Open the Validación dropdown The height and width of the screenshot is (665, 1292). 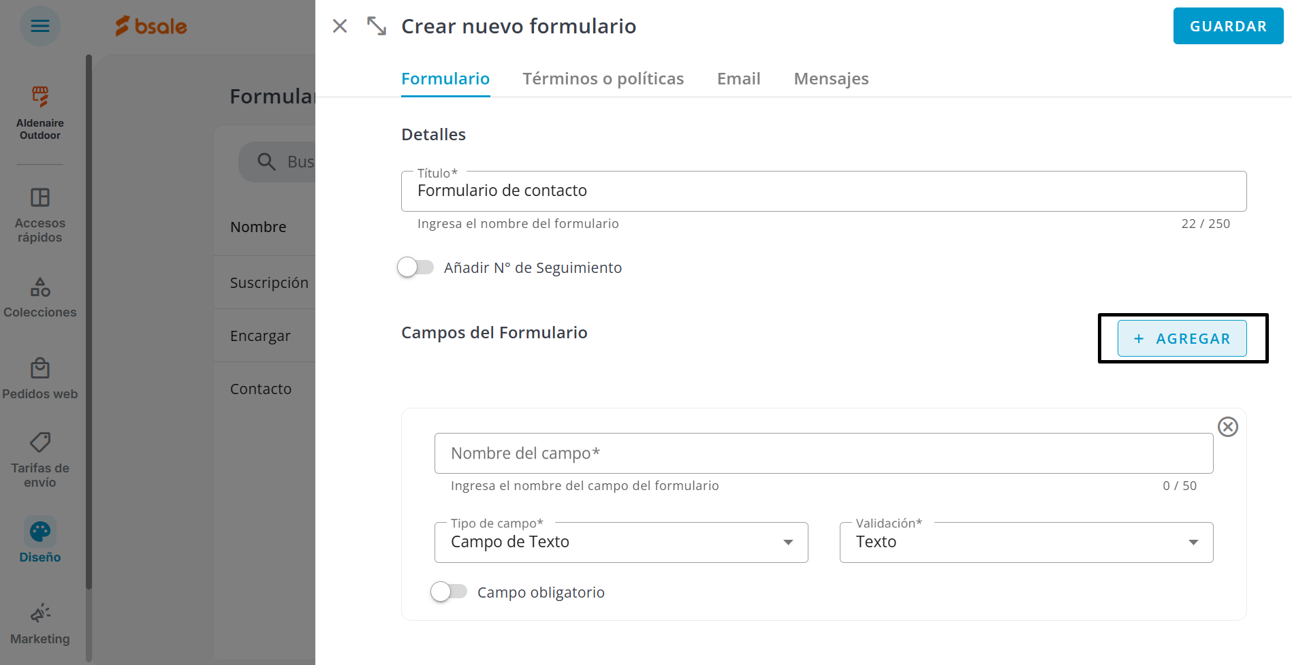click(x=1026, y=542)
